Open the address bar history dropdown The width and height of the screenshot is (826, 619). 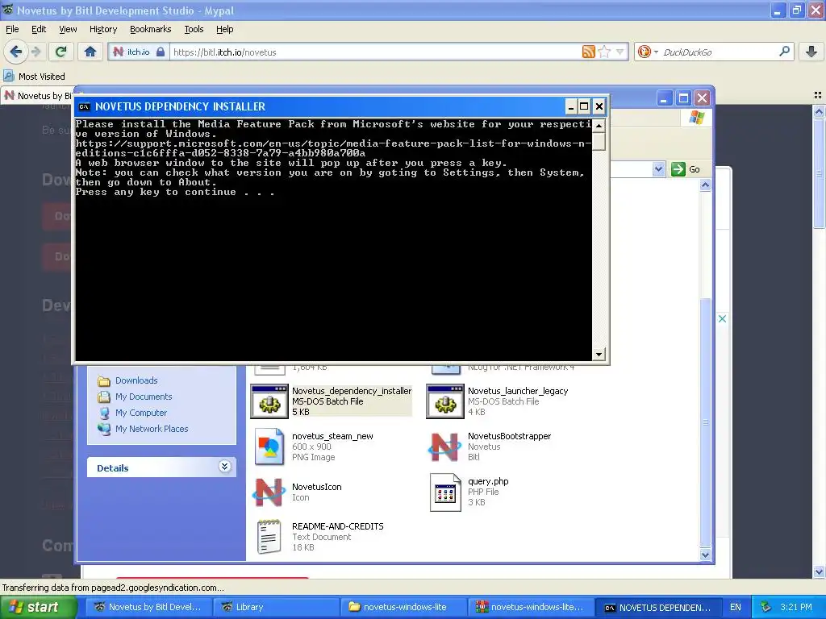pyautogui.click(x=619, y=52)
